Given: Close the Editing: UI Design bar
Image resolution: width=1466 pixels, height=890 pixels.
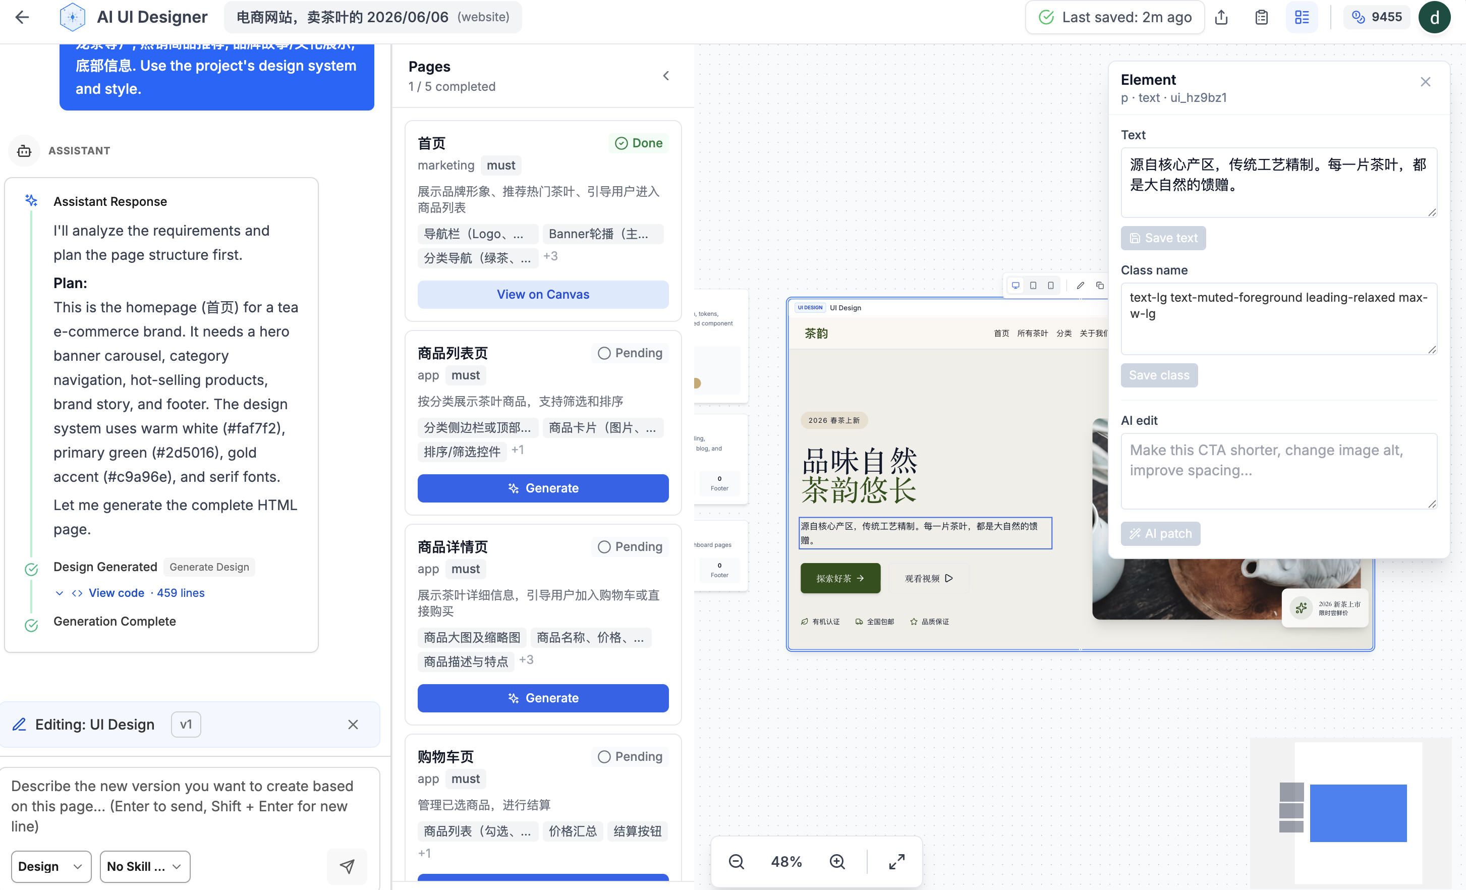Looking at the screenshot, I should [353, 725].
